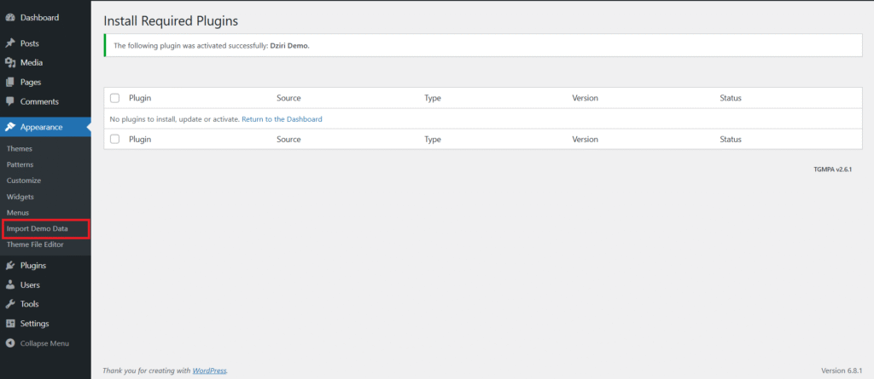Click the Pages icon in sidebar

tap(10, 83)
